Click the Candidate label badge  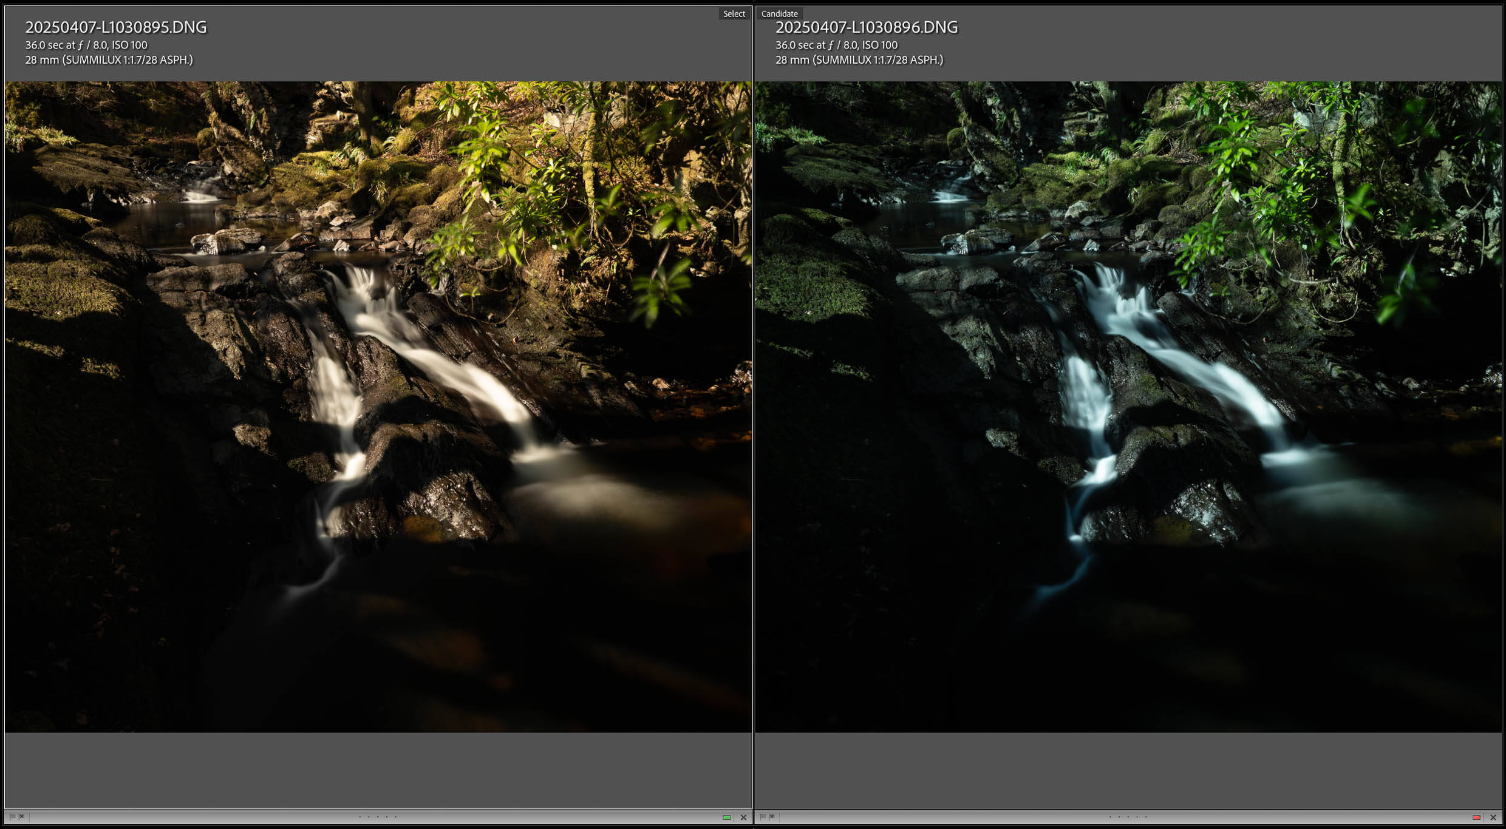point(780,14)
